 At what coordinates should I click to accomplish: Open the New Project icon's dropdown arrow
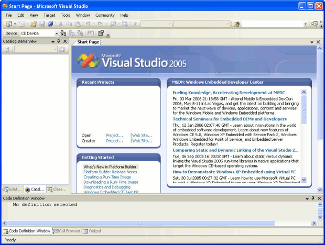coord(15,24)
